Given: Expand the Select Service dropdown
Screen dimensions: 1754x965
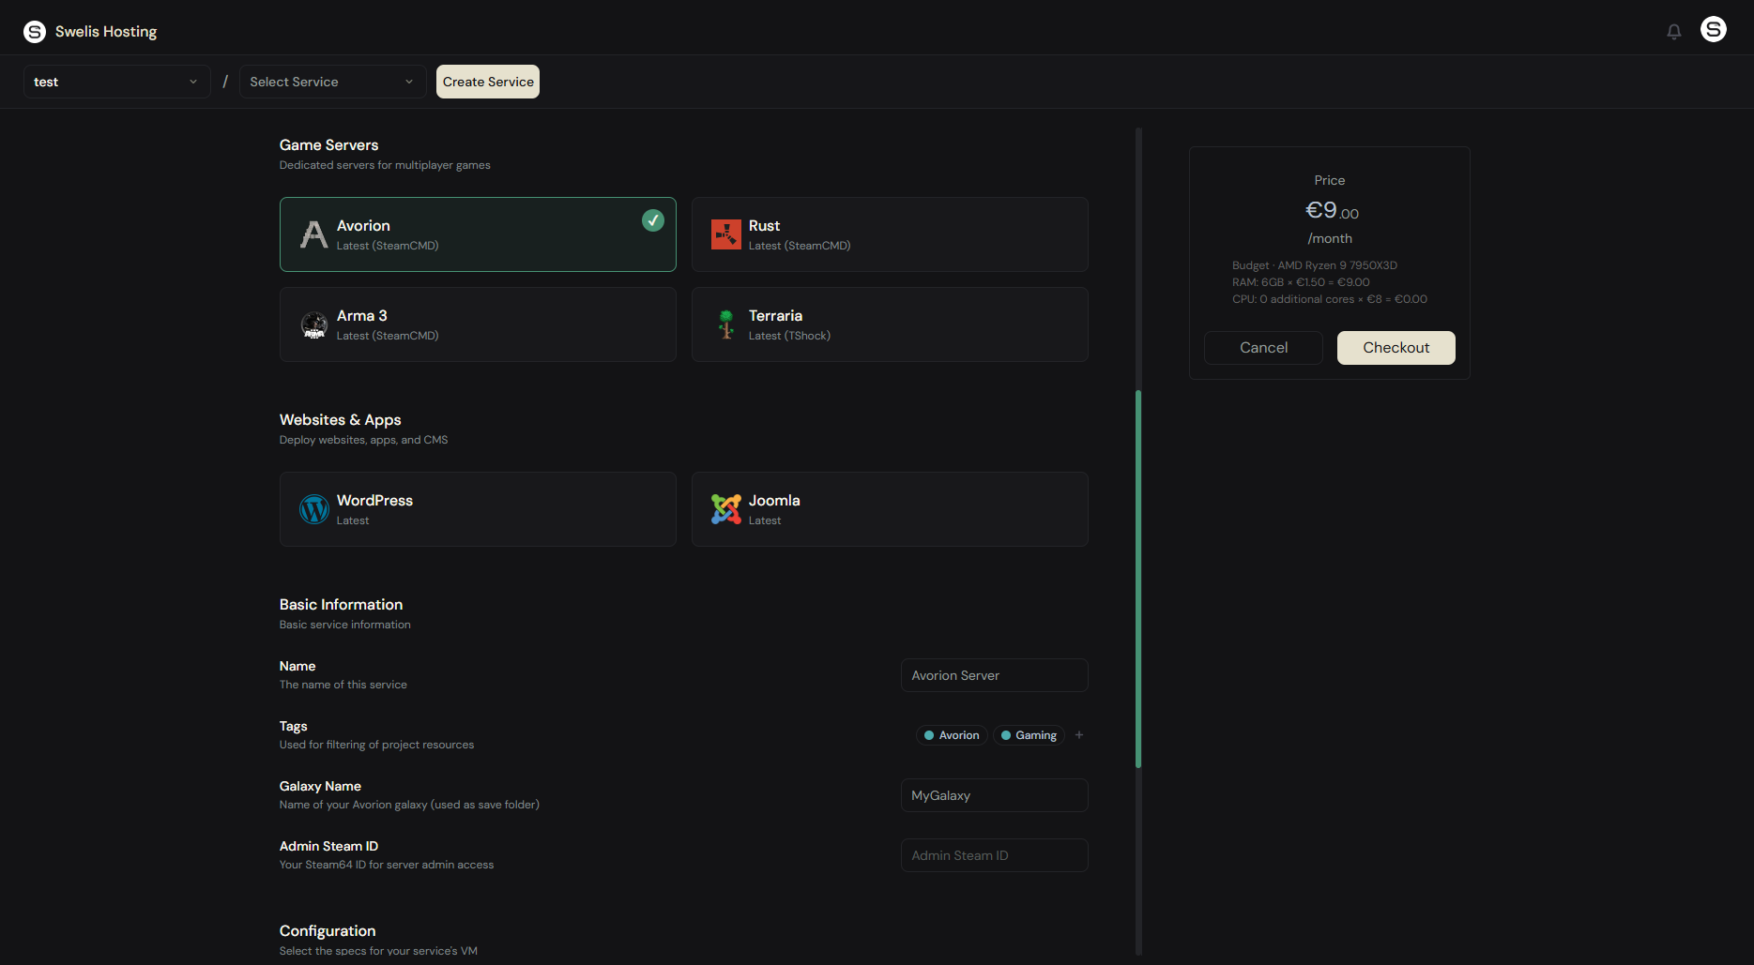Looking at the screenshot, I should coord(332,82).
